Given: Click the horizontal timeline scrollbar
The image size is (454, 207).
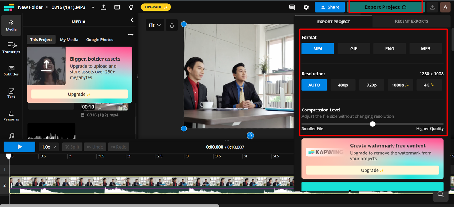Looking at the screenshot, I should (110, 205).
